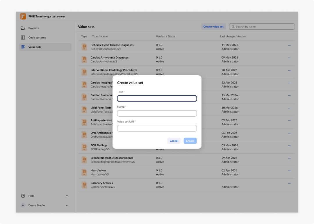The image size is (314, 224).
Task: Open more options for Ischemic Heart Disease row
Action: tap(289, 45)
